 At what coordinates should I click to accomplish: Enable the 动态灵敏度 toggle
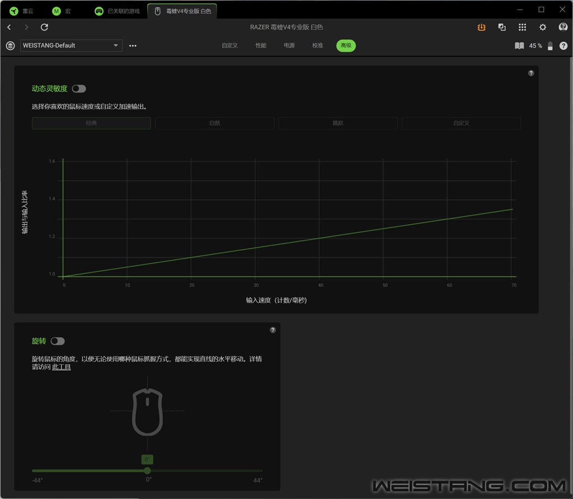[79, 89]
